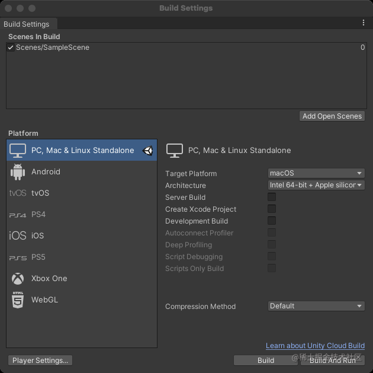Image resolution: width=373 pixels, height=373 pixels.
Task: Enable the Create Xcode Project checkbox
Action: click(x=272, y=209)
